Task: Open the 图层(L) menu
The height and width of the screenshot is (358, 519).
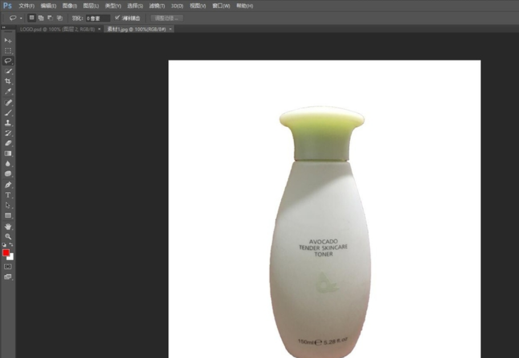Action: (91, 6)
